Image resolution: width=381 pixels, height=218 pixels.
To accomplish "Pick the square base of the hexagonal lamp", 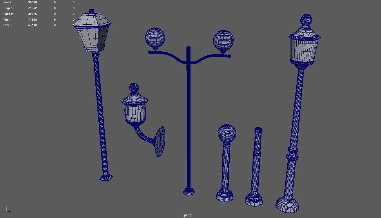I will (106, 177).
